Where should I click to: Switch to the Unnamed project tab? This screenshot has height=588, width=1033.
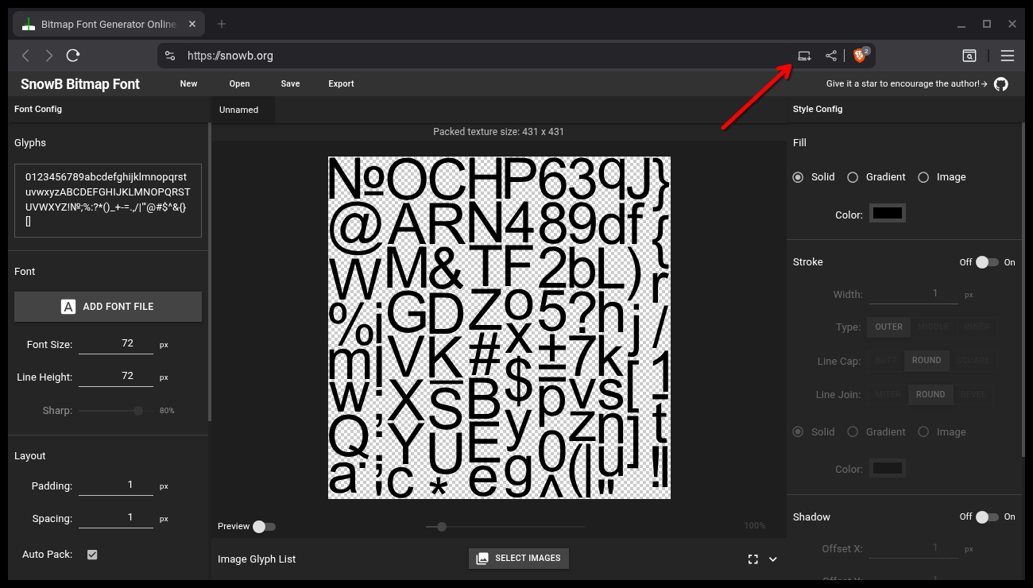239,110
